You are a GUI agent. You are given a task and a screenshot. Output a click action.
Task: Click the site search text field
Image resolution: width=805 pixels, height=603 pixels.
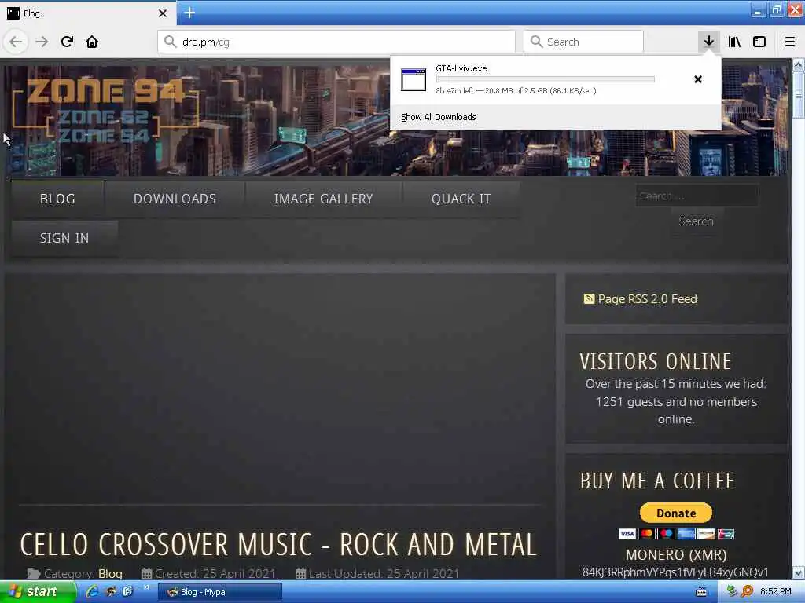(x=697, y=196)
